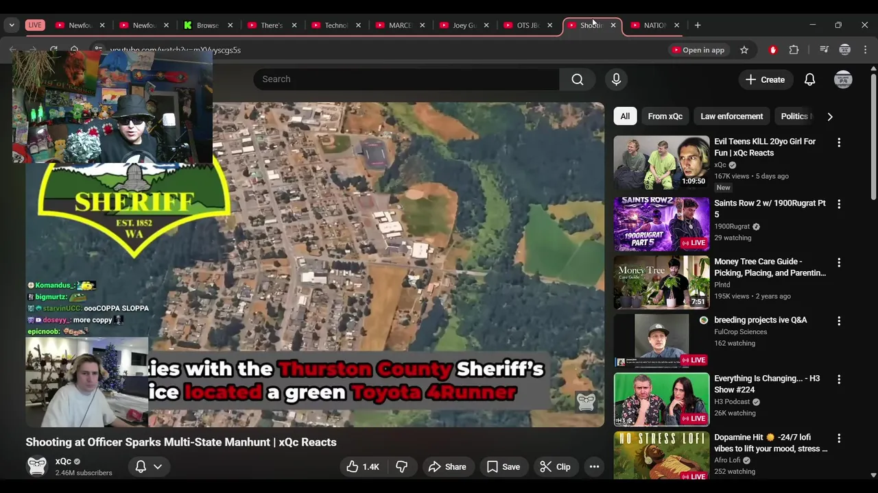Like the video with thumbs up

coord(363,467)
